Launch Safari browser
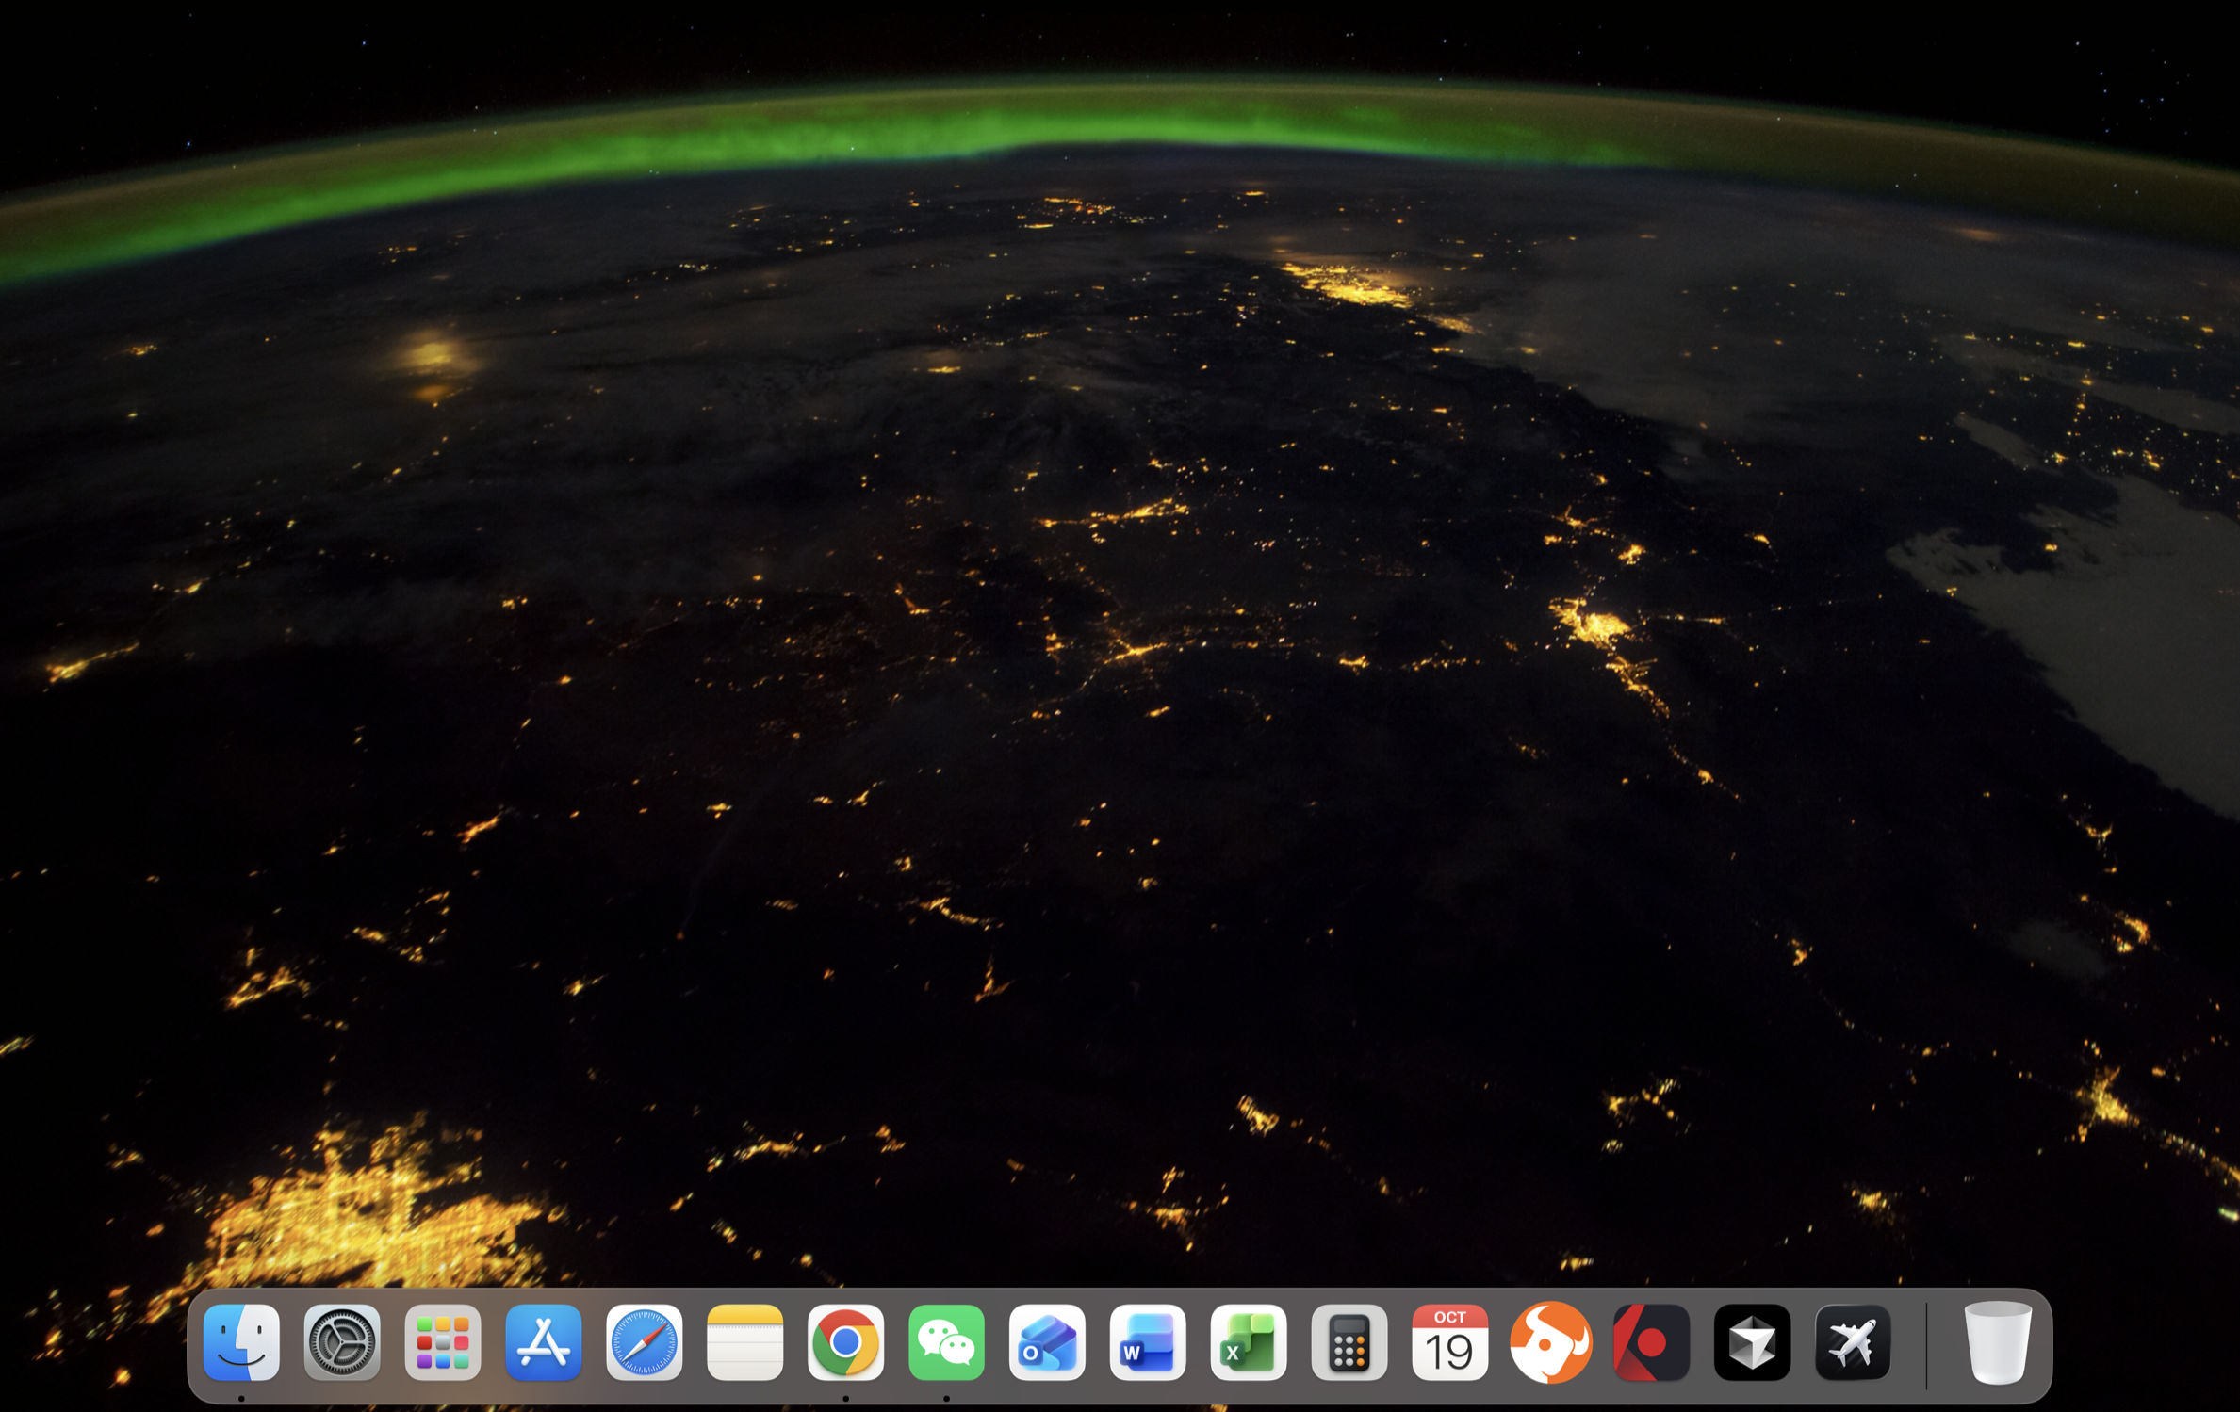2240x1412 pixels. [645, 1342]
